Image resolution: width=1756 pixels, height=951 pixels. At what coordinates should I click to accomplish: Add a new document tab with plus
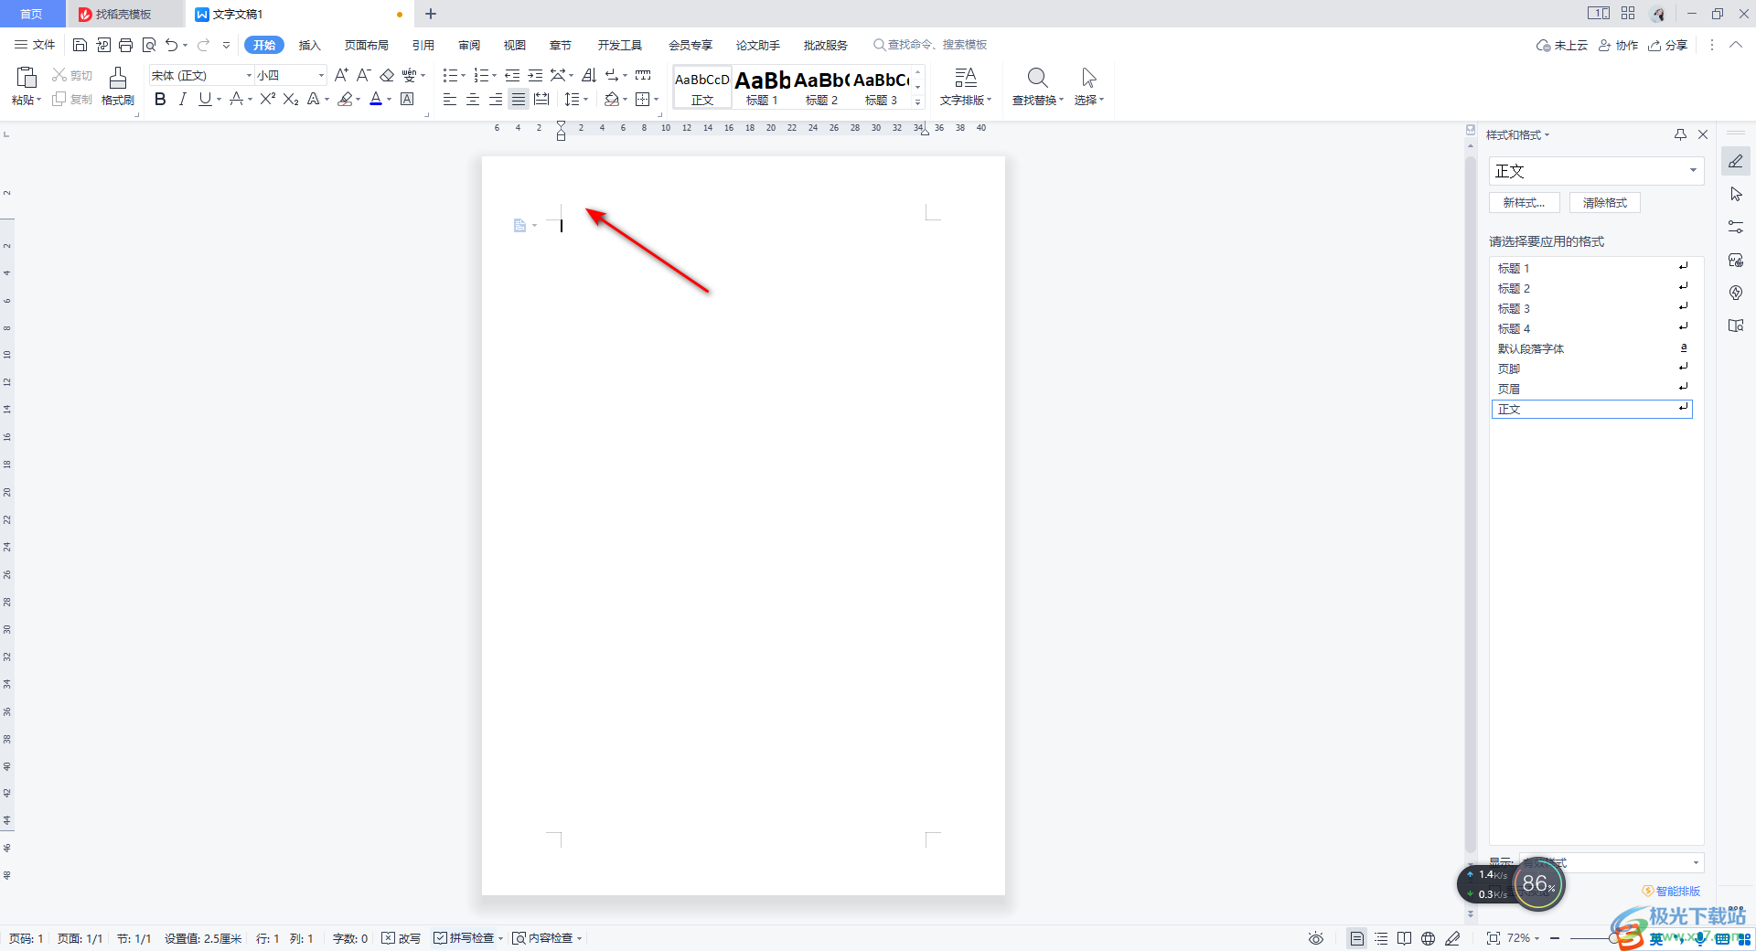click(431, 14)
